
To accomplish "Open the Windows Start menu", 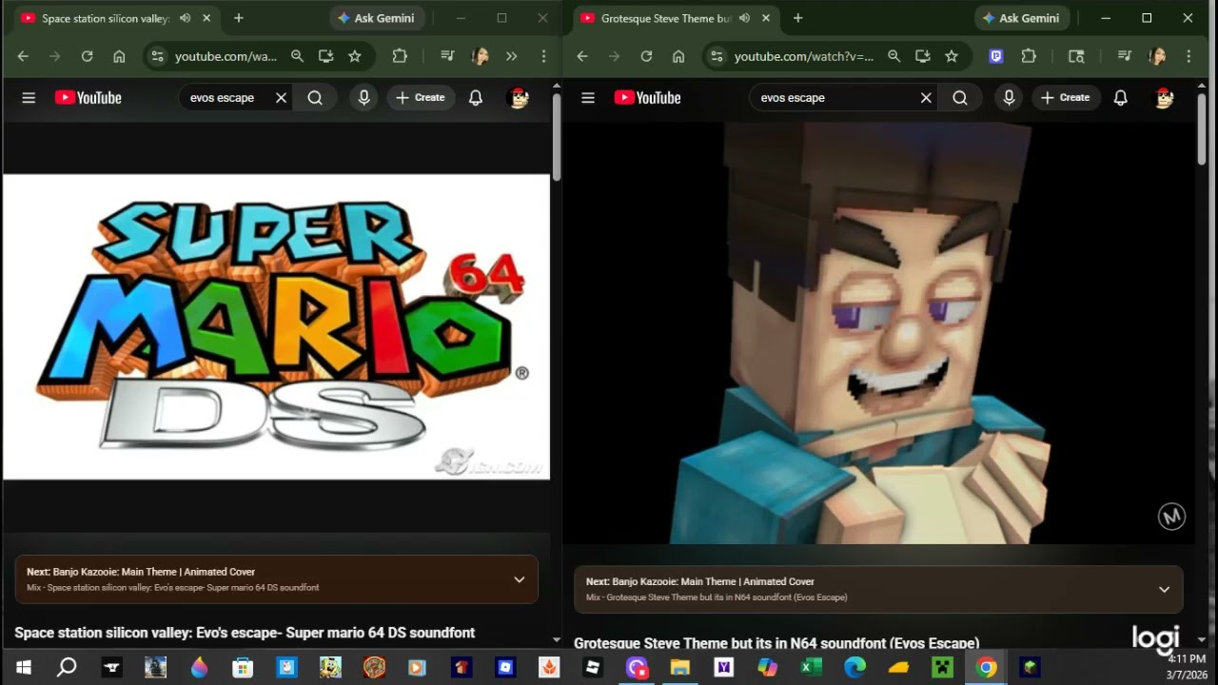I will [x=23, y=667].
